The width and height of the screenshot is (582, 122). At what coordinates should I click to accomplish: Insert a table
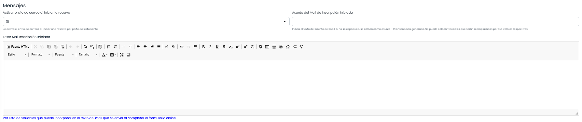(267, 47)
